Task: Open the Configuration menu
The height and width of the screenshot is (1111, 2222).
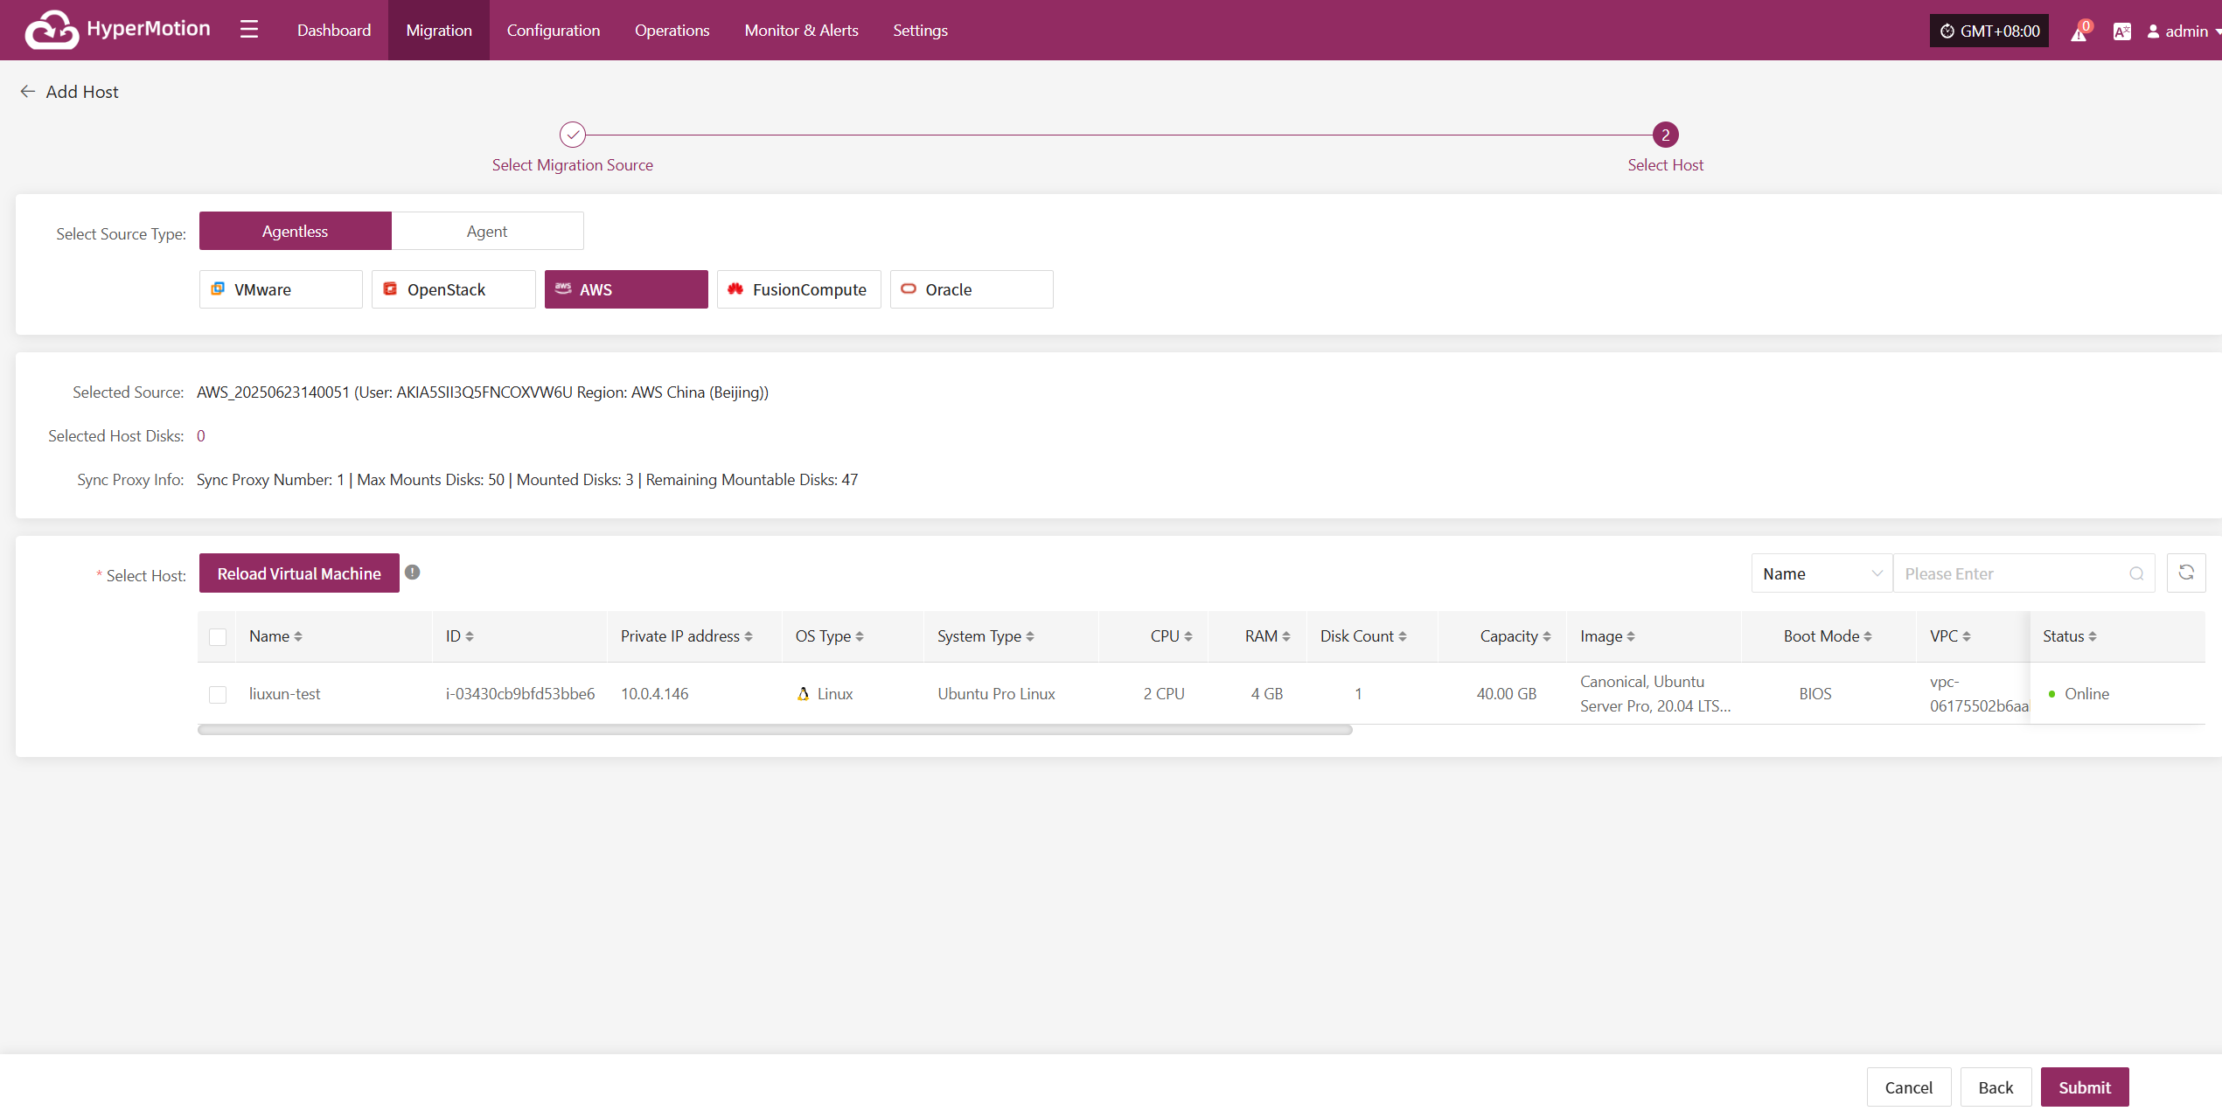Action: click(554, 30)
